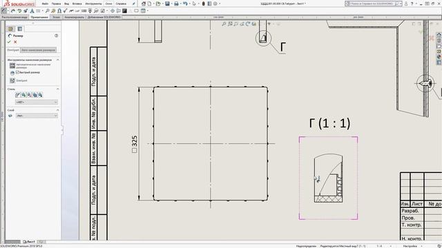
Task: Click the DimXpert option in the dimension tools
Action: click(x=19, y=81)
